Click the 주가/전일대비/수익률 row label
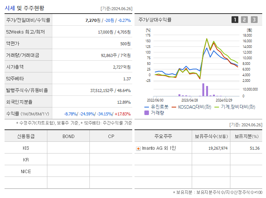266x198 pixels. [x=28, y=20]
